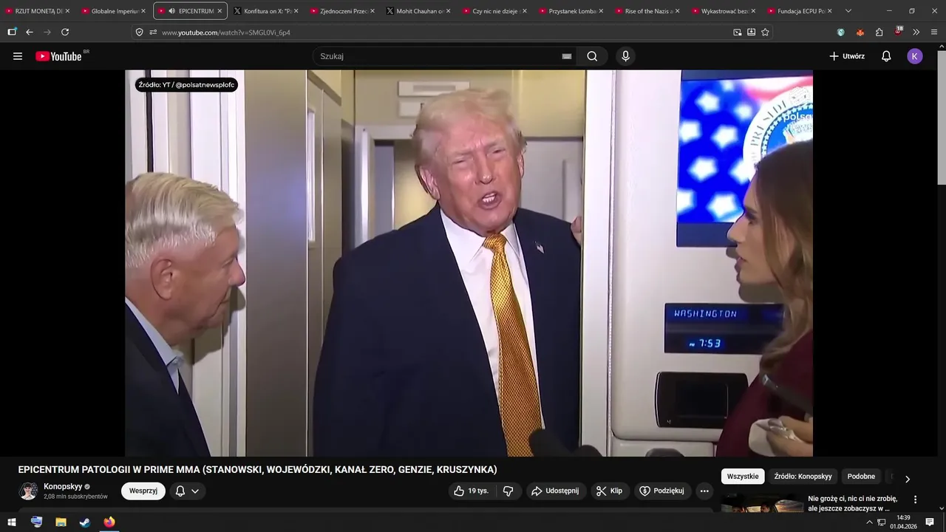Reload the page with the refresh icon
Screen dimensions: 946x532
[x=65, y=32]
